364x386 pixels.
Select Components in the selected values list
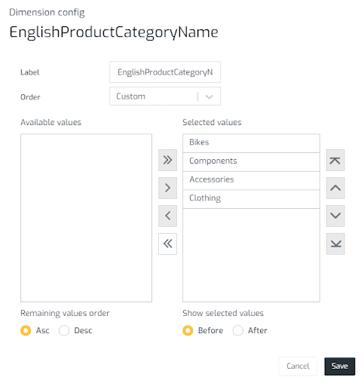click(x=251, y=162)
